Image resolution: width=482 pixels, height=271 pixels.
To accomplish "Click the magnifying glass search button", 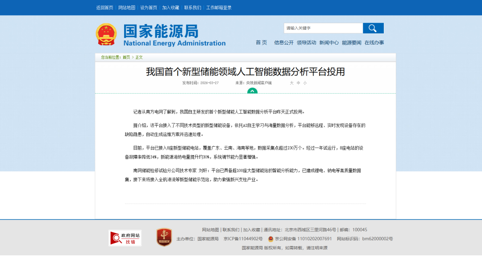I will (373, 28).
